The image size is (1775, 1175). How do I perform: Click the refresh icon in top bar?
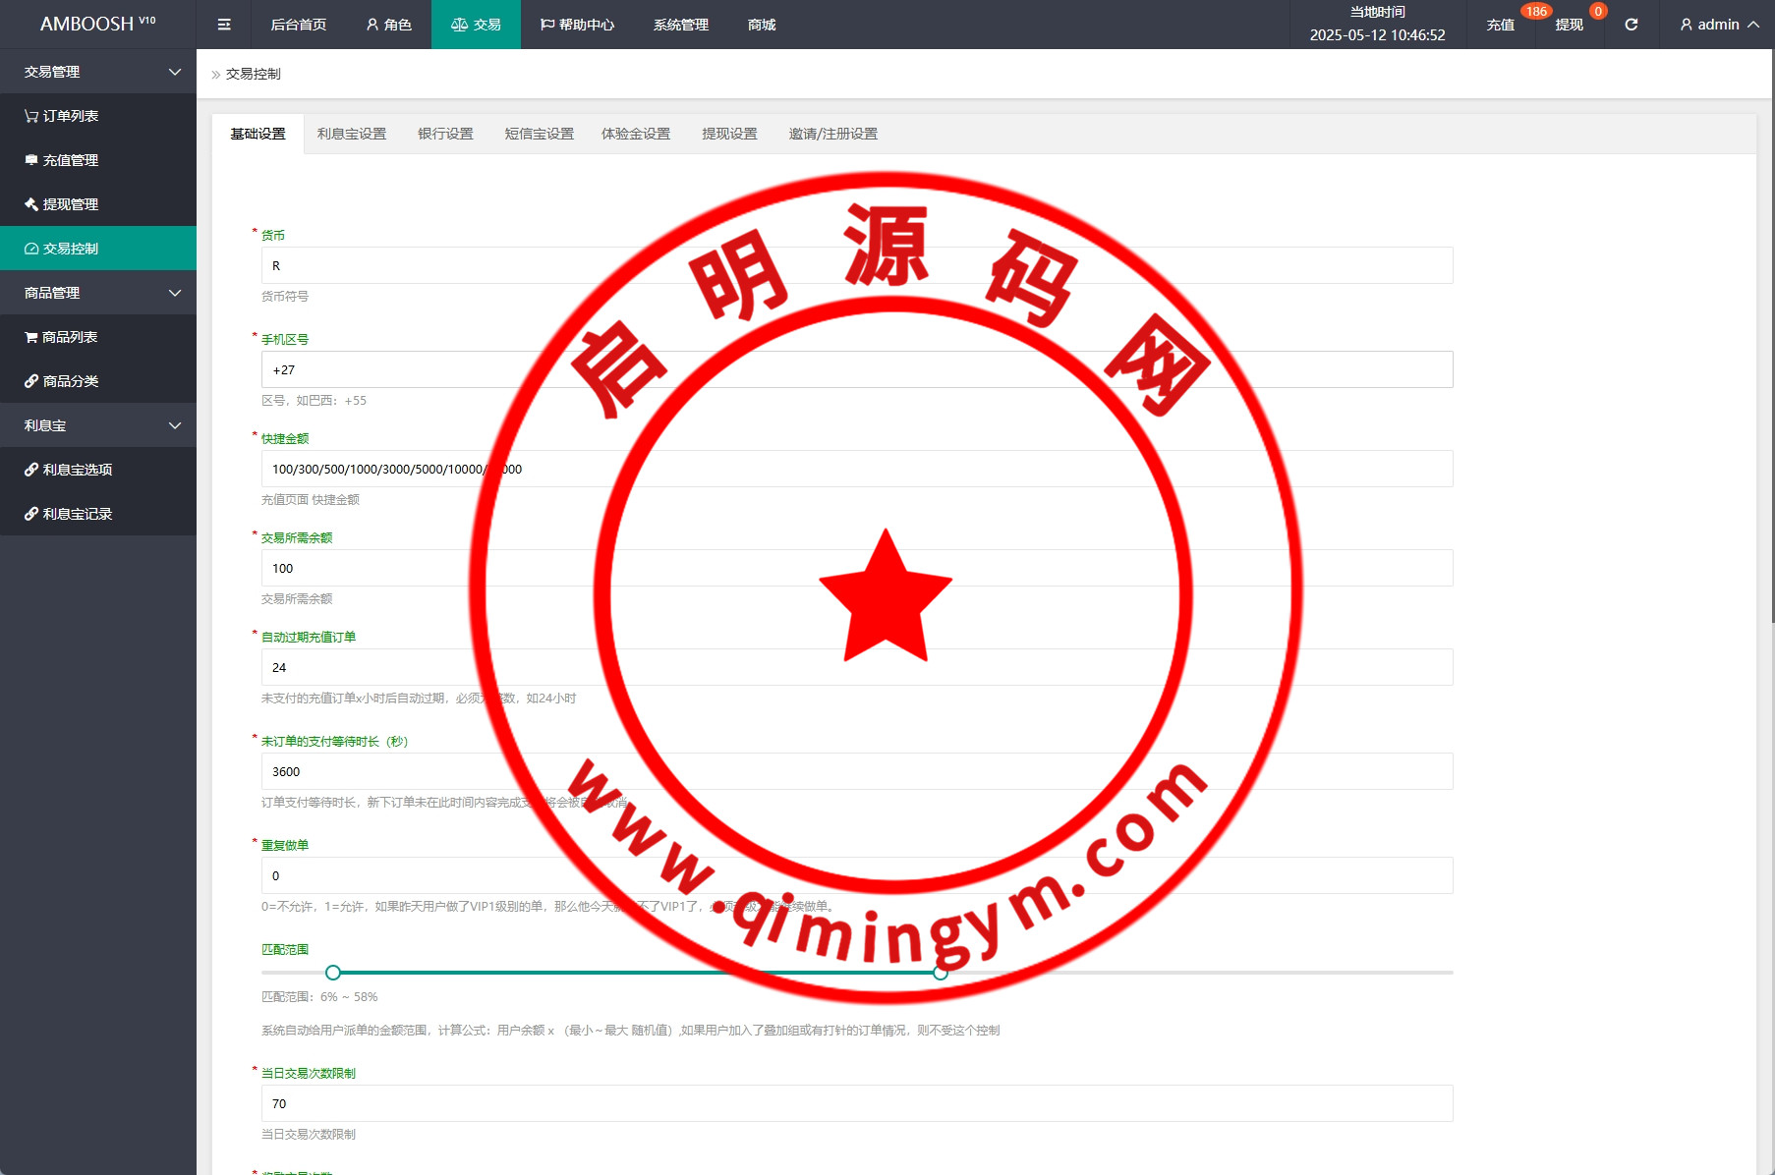[x=1631, y=25]
